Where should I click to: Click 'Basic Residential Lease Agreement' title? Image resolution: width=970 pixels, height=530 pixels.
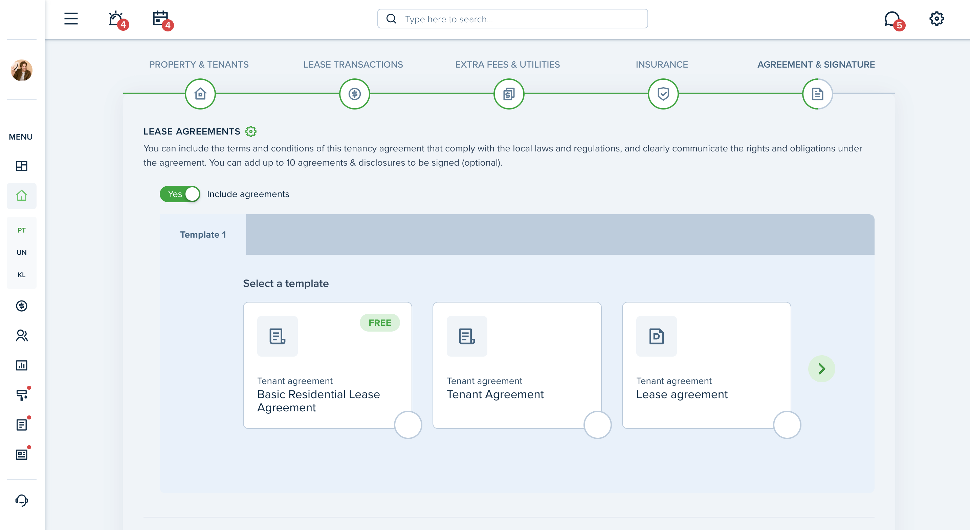[318, 401]
